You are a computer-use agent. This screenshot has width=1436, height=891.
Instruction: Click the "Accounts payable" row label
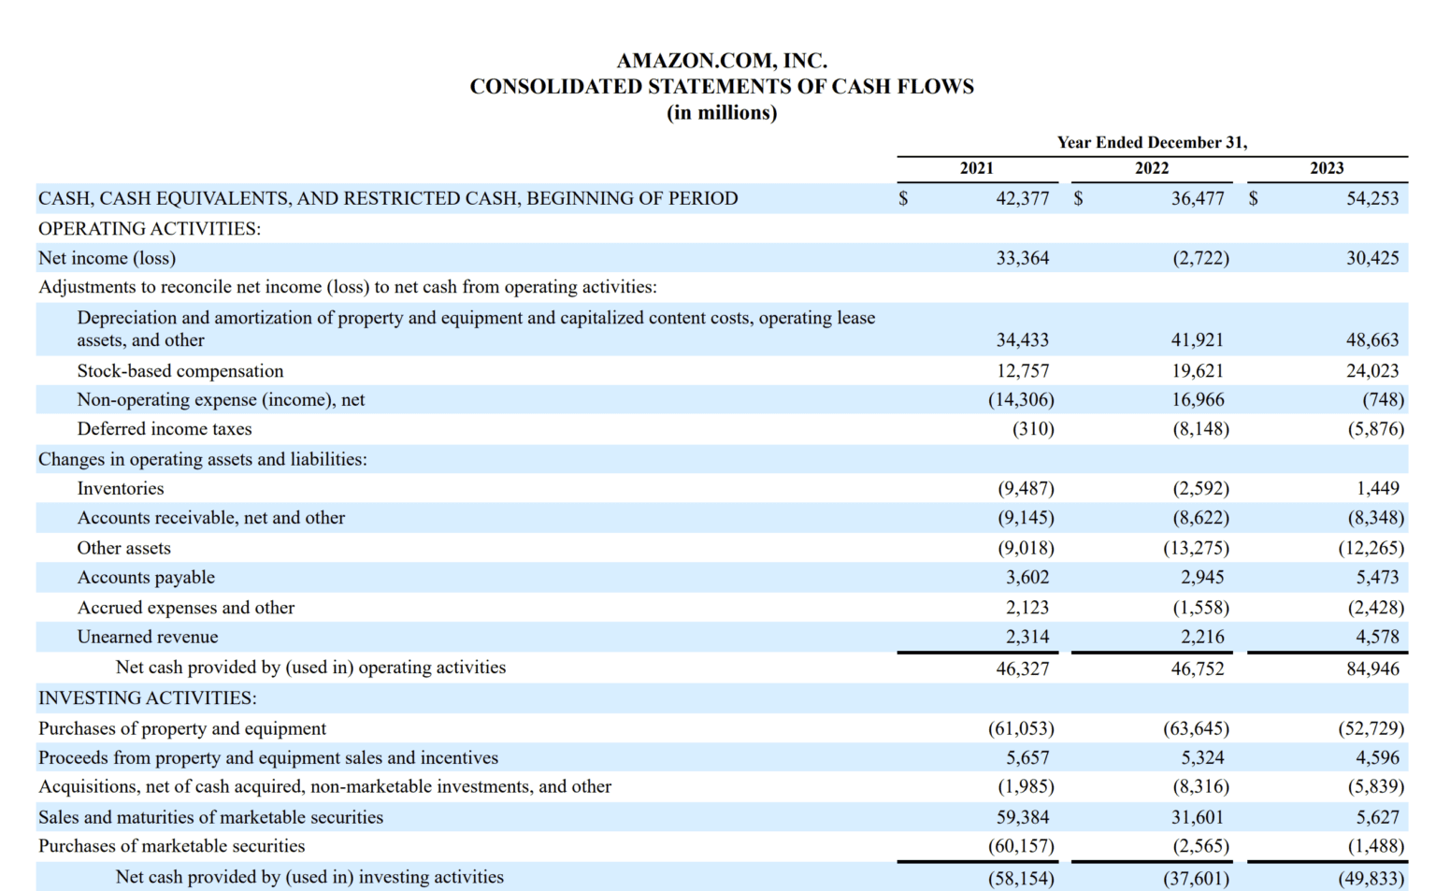coord(146,578)
